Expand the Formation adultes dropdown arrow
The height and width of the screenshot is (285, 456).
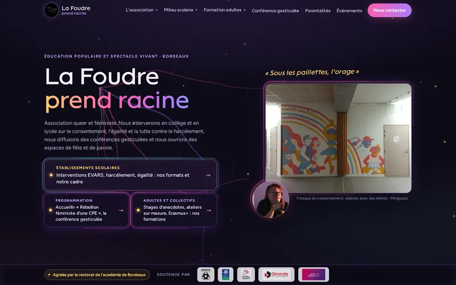[245, 10]
